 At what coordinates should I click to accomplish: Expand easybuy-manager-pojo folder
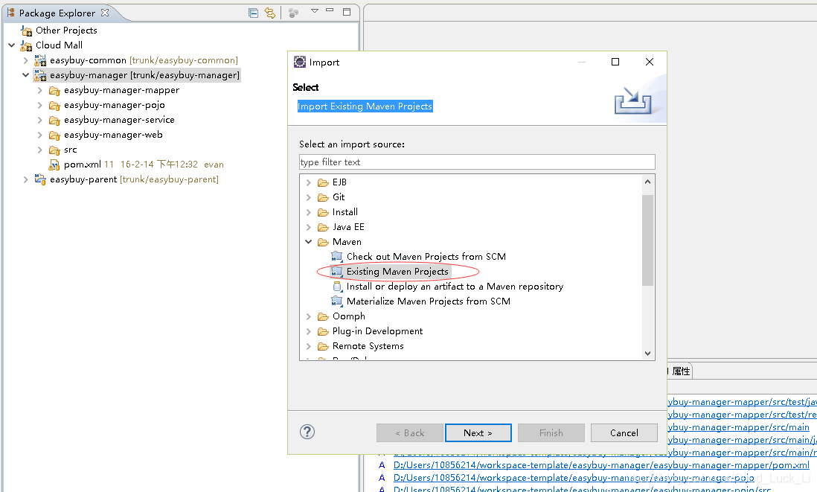(x=39, y=105)
